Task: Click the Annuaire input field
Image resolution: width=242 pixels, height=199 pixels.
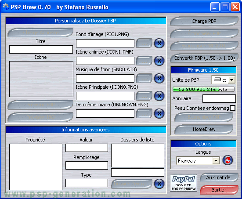Action: tap(219, 99)
